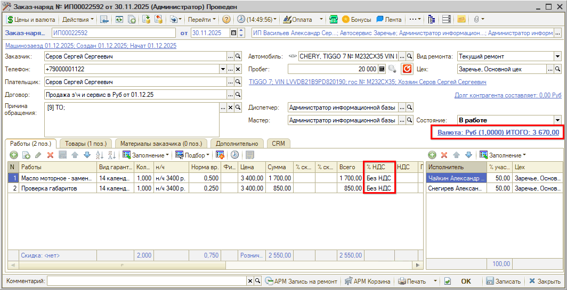Image resolution: width=567 pixels, height=290 pixels.
Task: Toggle the green checkmark box beside OK
Action: coord(448,281)
